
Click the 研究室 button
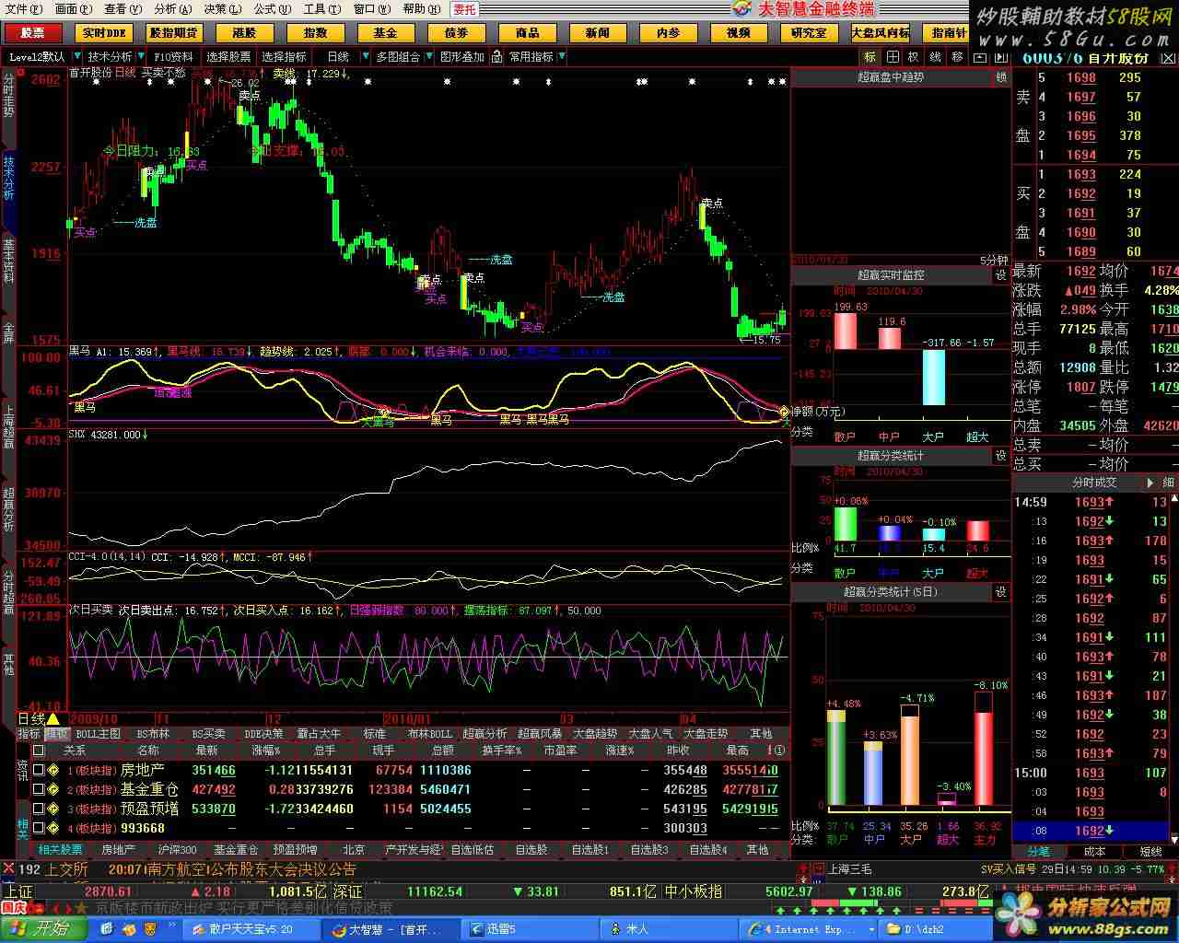coord(809,32)
